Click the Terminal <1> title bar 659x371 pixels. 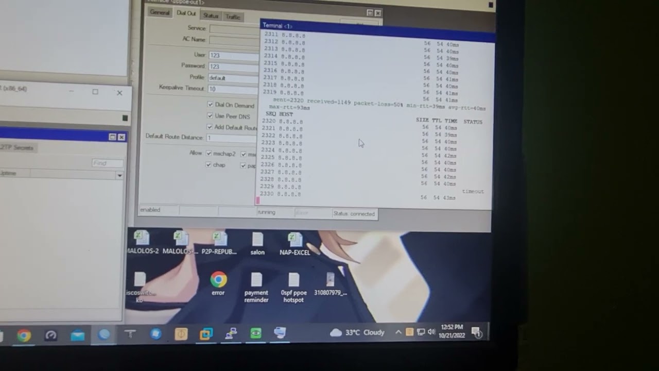click(377, 30)
